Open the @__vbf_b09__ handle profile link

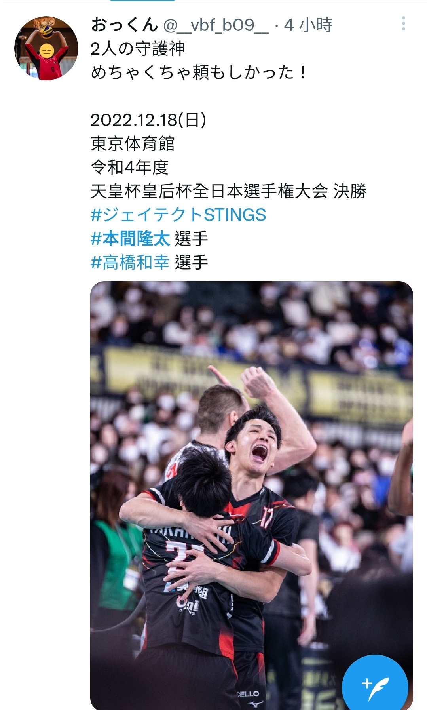(x=216, y=25)
